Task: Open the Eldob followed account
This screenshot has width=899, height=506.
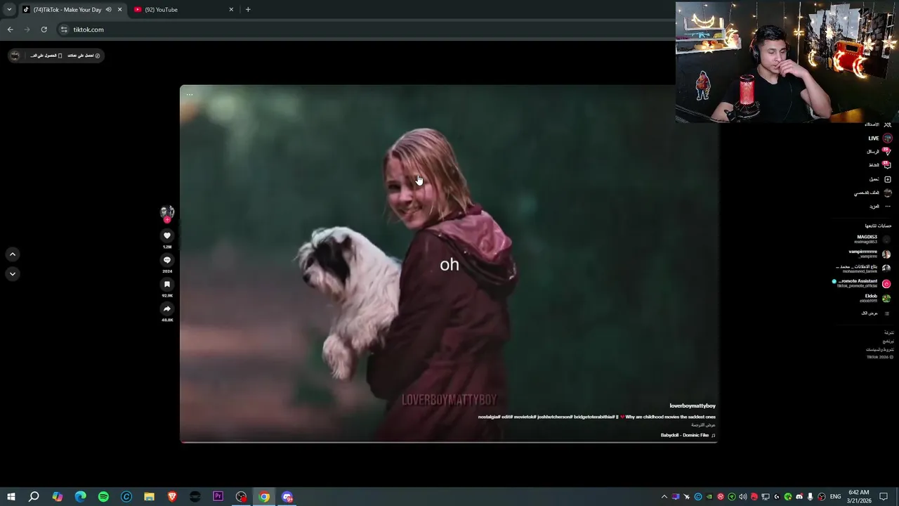Action: [x=875, y=298]
